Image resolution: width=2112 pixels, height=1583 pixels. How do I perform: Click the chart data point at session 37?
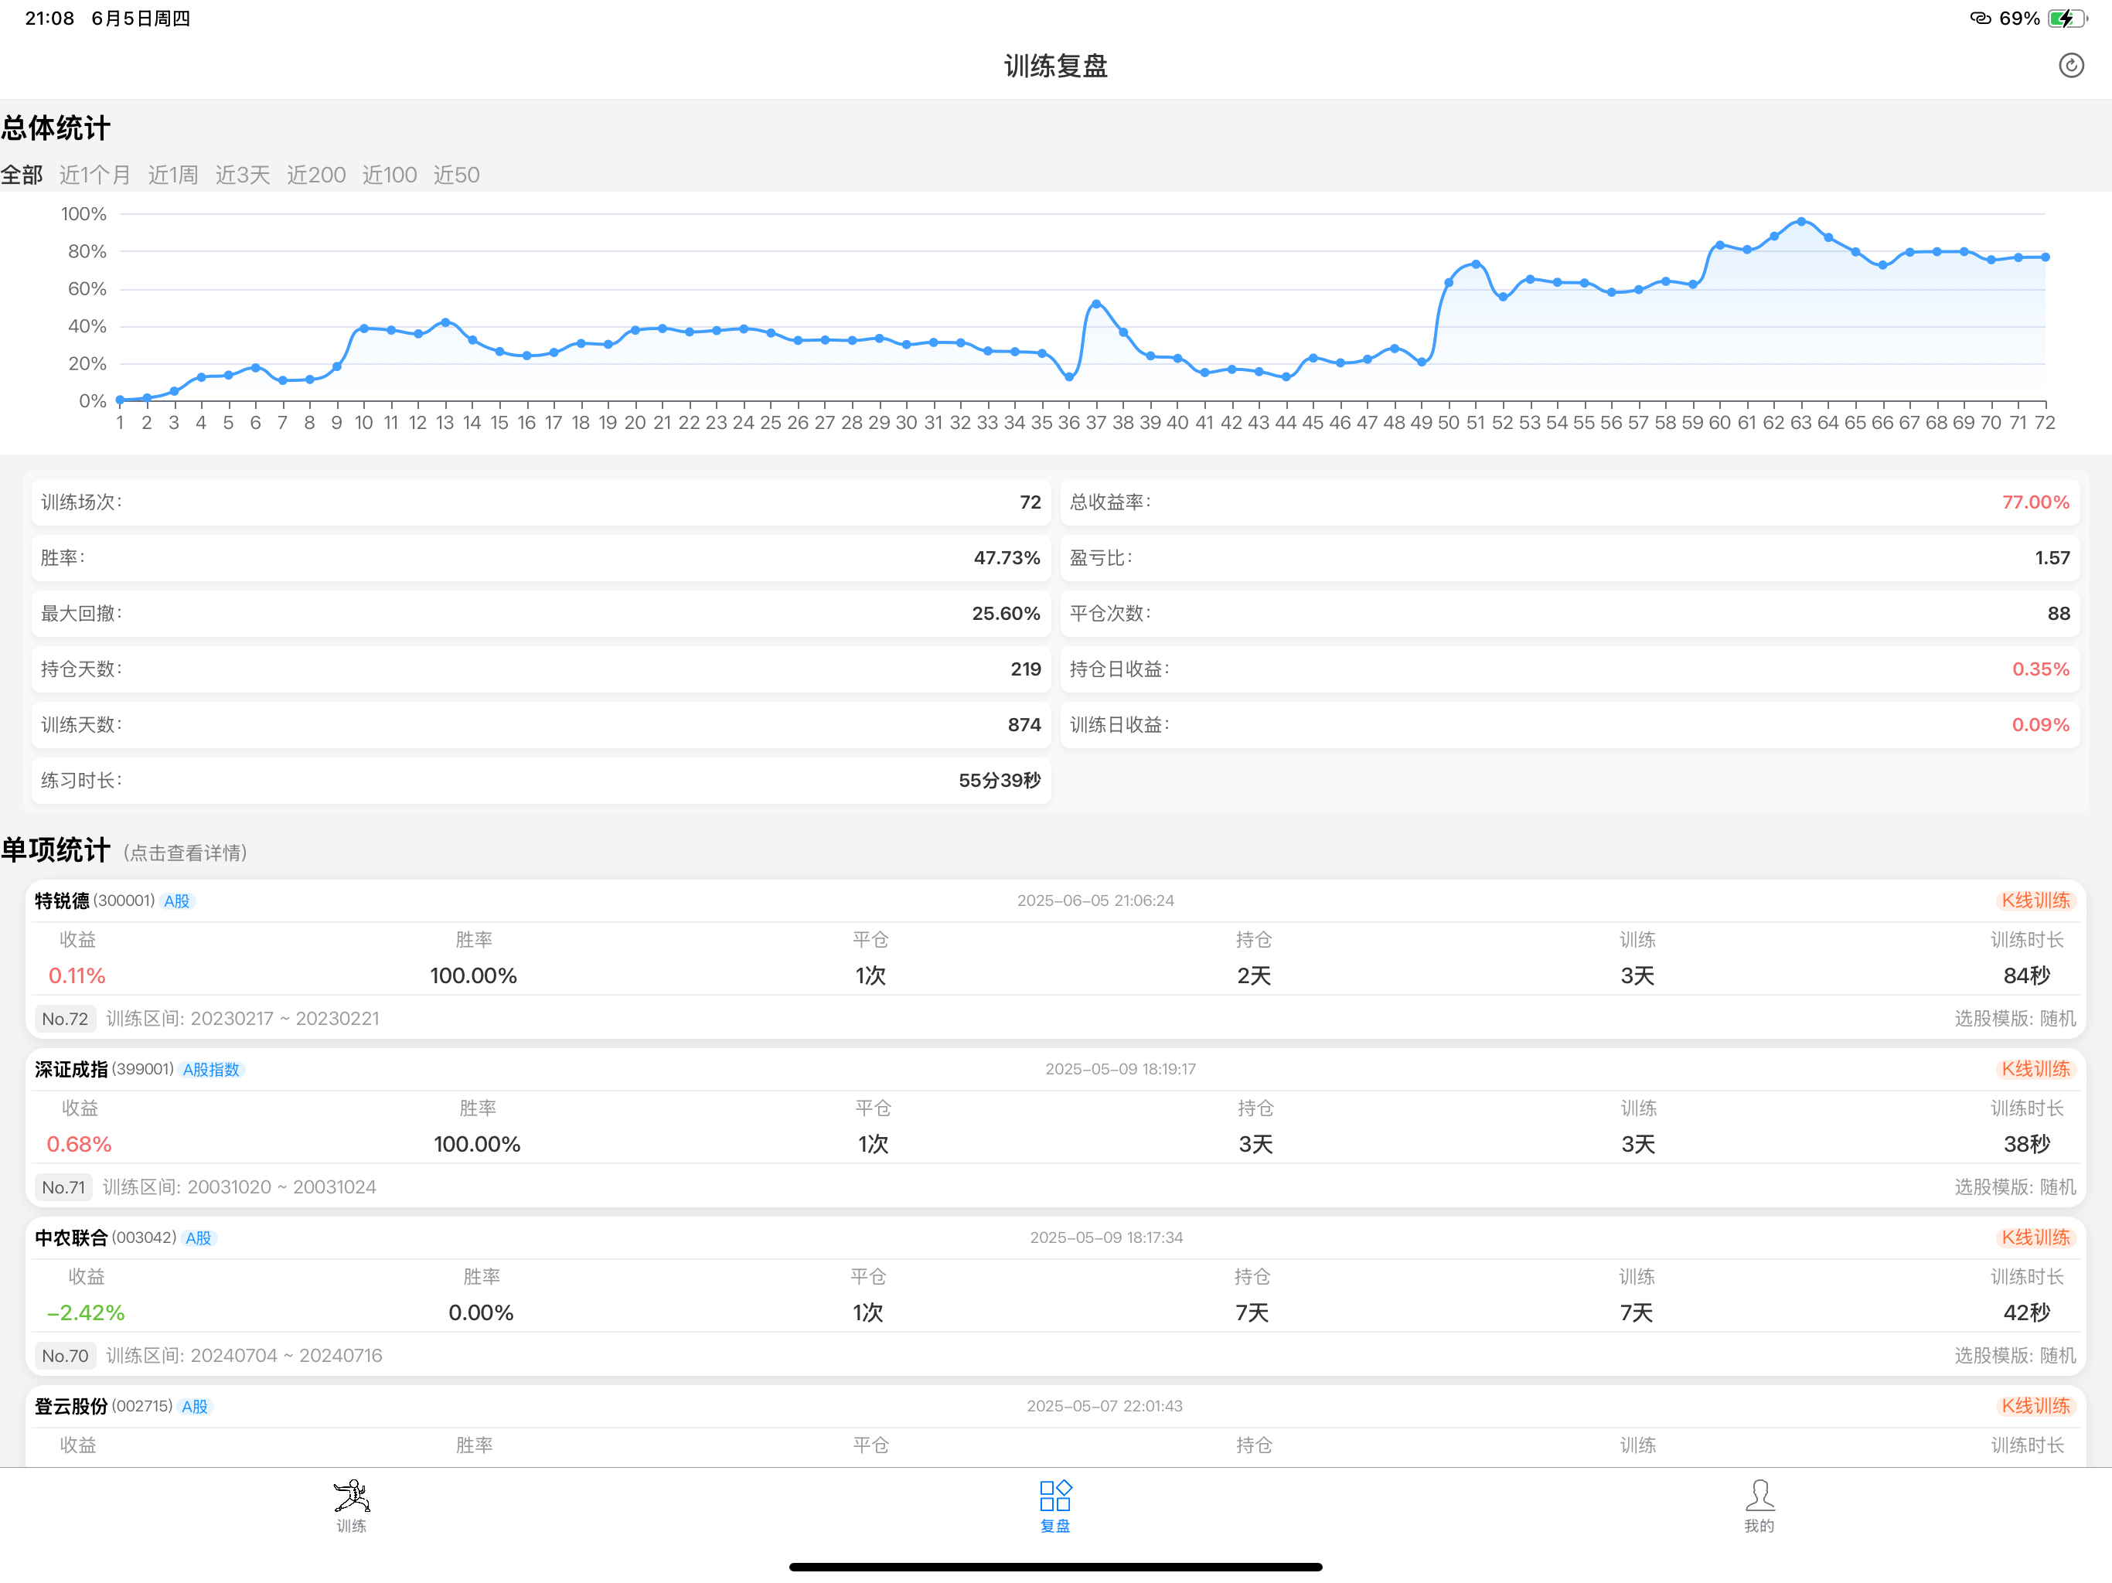[x=1095, y=304]
